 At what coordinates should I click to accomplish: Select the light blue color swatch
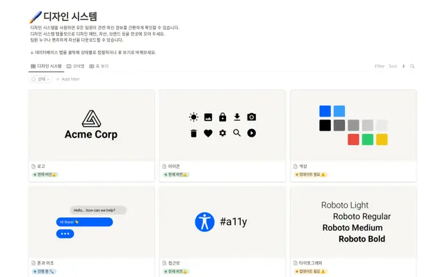339,111
